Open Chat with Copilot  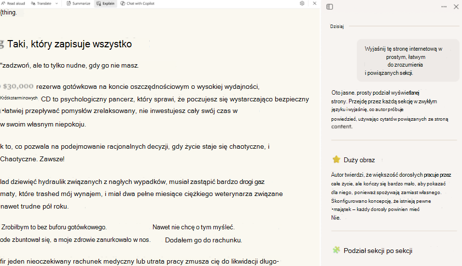137,3
